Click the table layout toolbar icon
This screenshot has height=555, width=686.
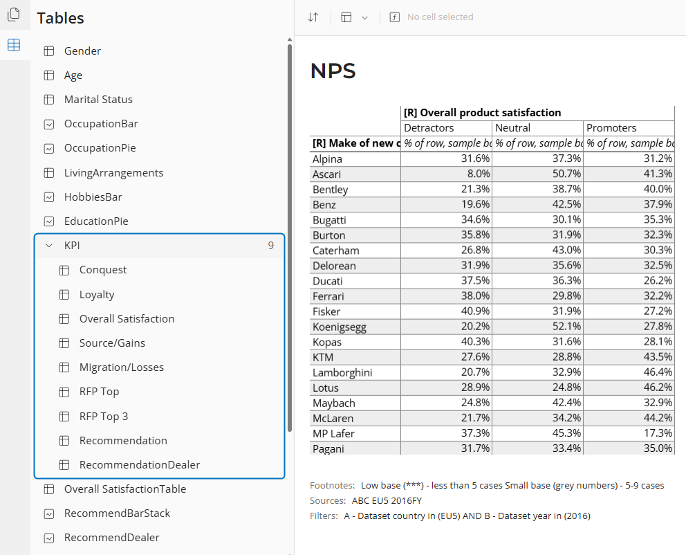347,17
